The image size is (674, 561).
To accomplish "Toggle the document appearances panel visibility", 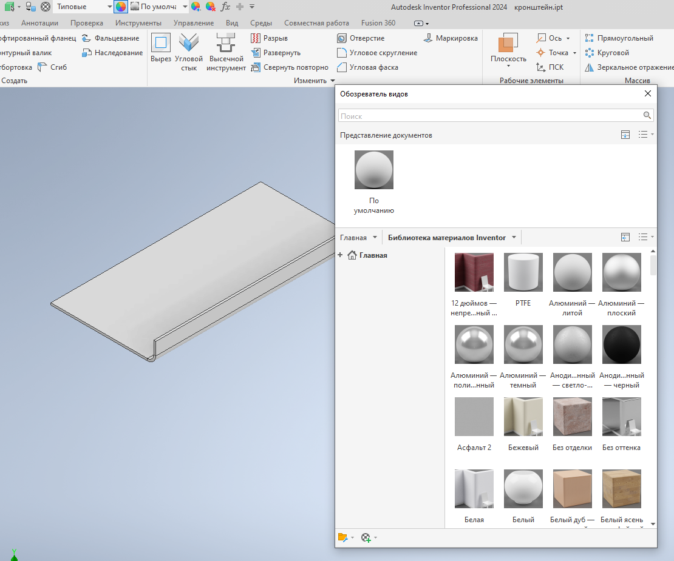I will pyautogui.click(x=625, y=135).
